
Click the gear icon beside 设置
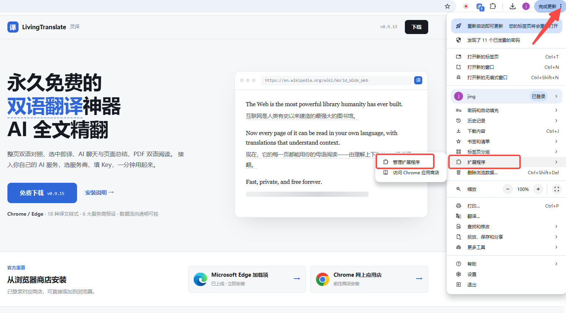[x=459, y=274]
